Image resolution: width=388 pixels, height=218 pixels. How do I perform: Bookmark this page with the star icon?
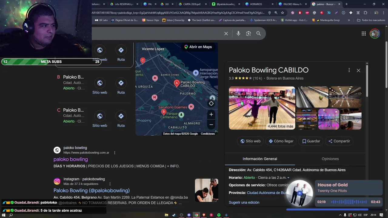283,13
